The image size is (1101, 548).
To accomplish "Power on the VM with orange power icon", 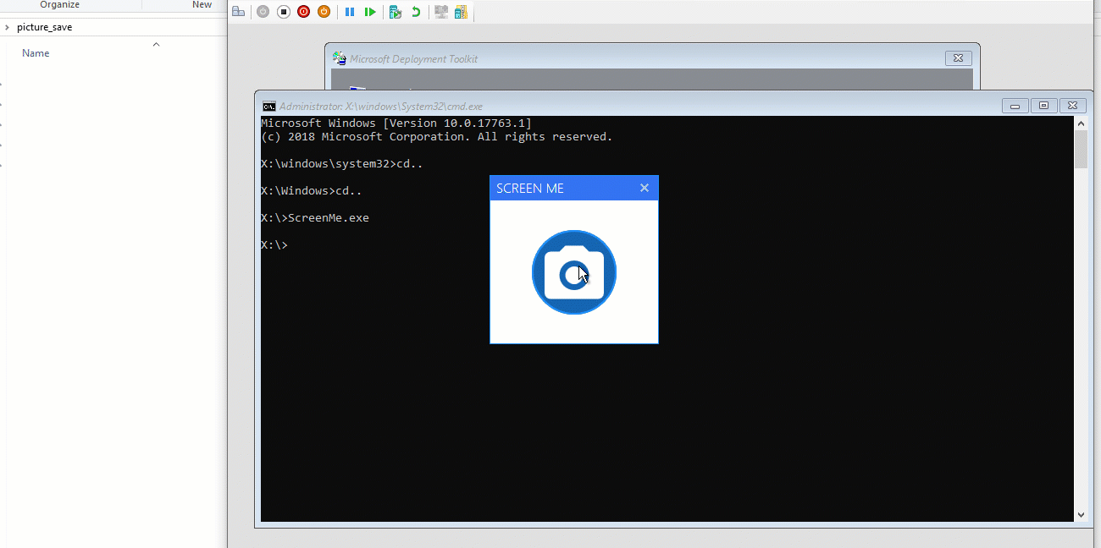I will (324, 11).
